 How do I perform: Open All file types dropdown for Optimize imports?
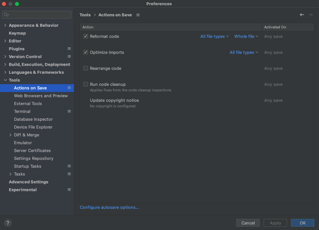pos(244,52)
